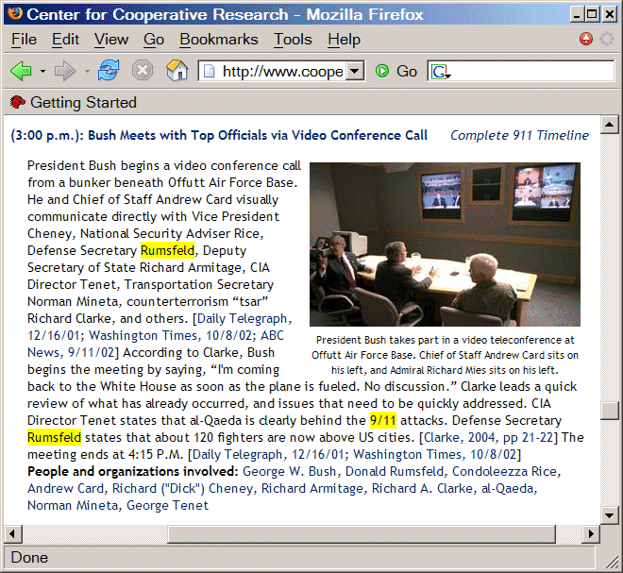Click the video teleconference photo
The height and width of the screenshot is (573, 623).
[445, 244]
